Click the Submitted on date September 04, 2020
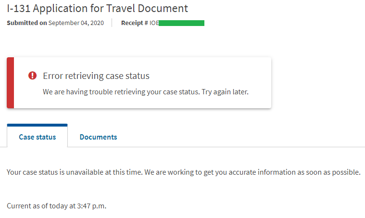 (76, 23)
